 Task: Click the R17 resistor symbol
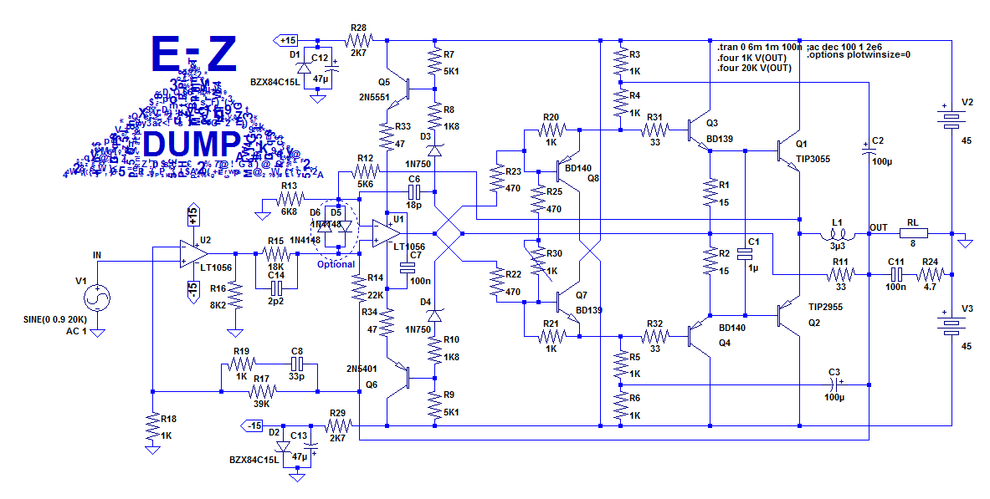coord(261,391)
